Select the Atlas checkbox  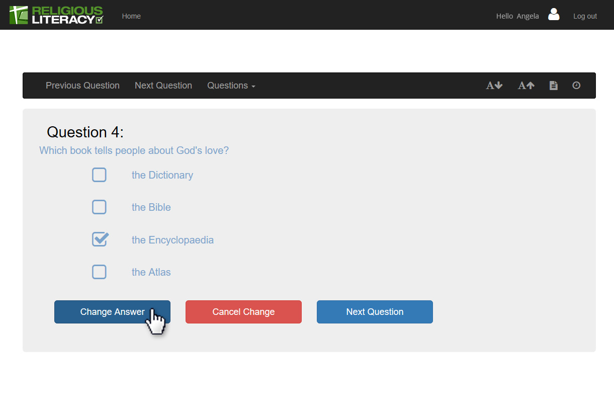click(x=99, y=272)
